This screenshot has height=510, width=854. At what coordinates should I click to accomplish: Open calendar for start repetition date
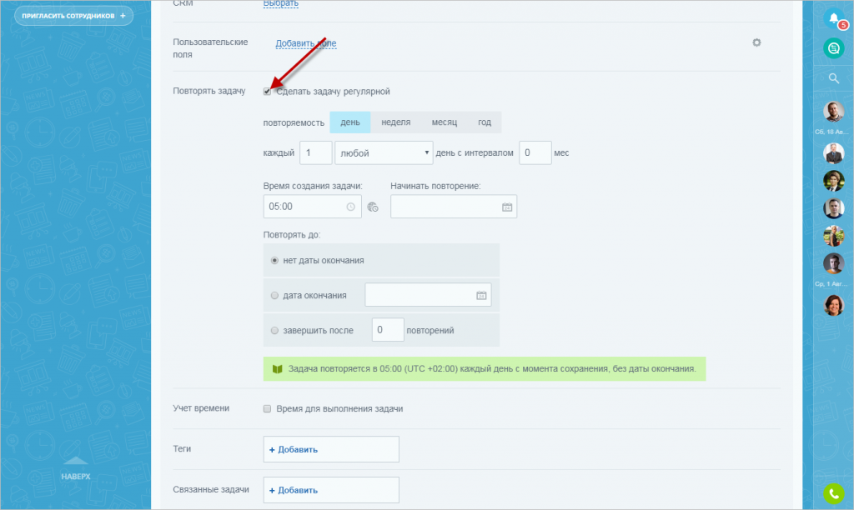pos(507,207)
